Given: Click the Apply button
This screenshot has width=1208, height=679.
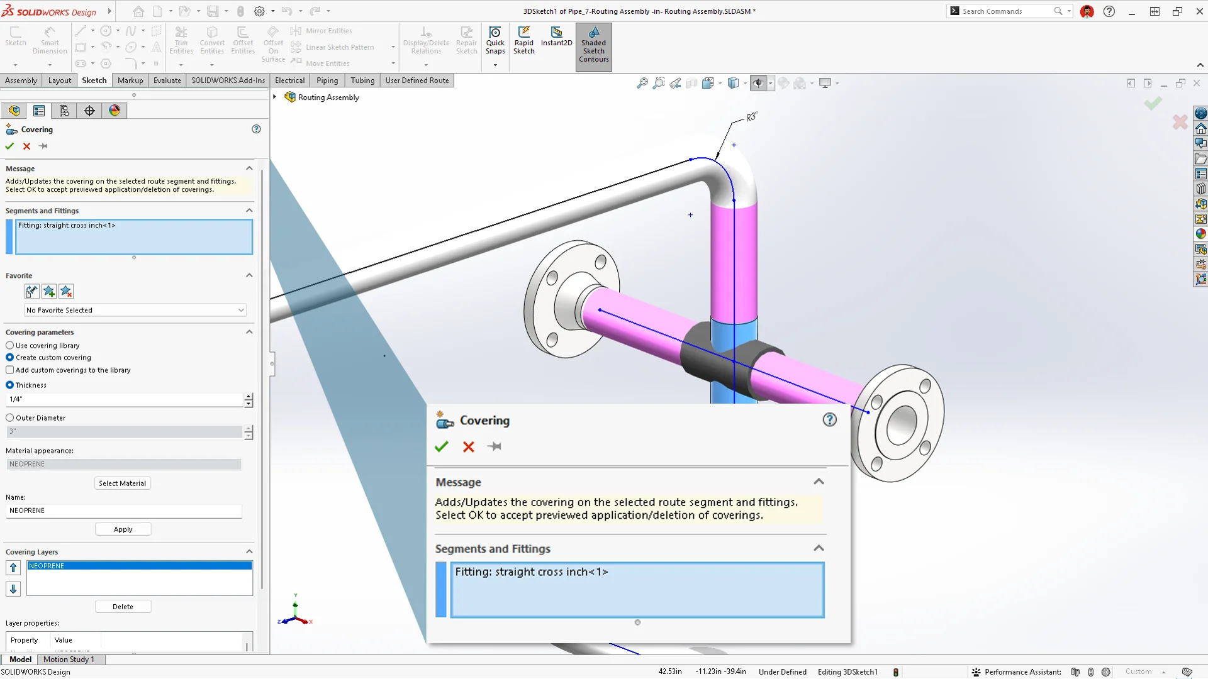Looking at the screenshot, I should click(123, 529).
